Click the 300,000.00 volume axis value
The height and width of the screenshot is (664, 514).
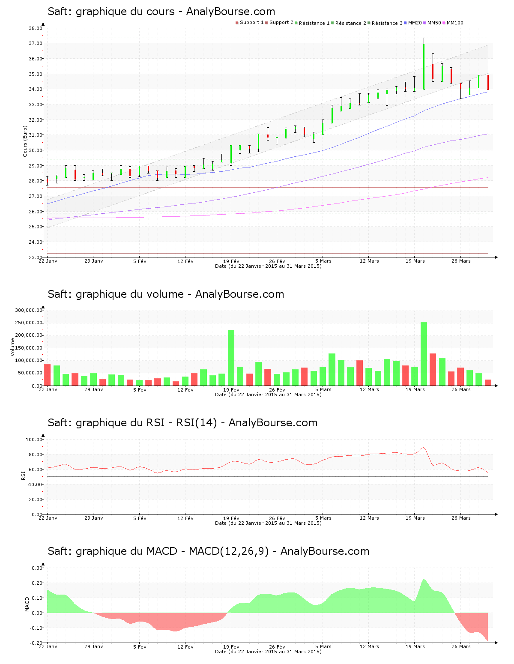[x=28, y=310]
